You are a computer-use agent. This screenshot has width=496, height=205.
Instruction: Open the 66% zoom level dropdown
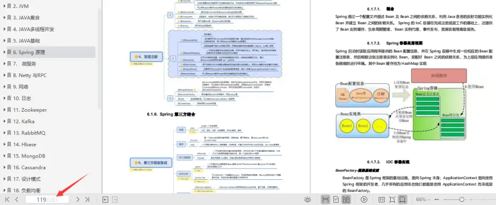(423, 200)
